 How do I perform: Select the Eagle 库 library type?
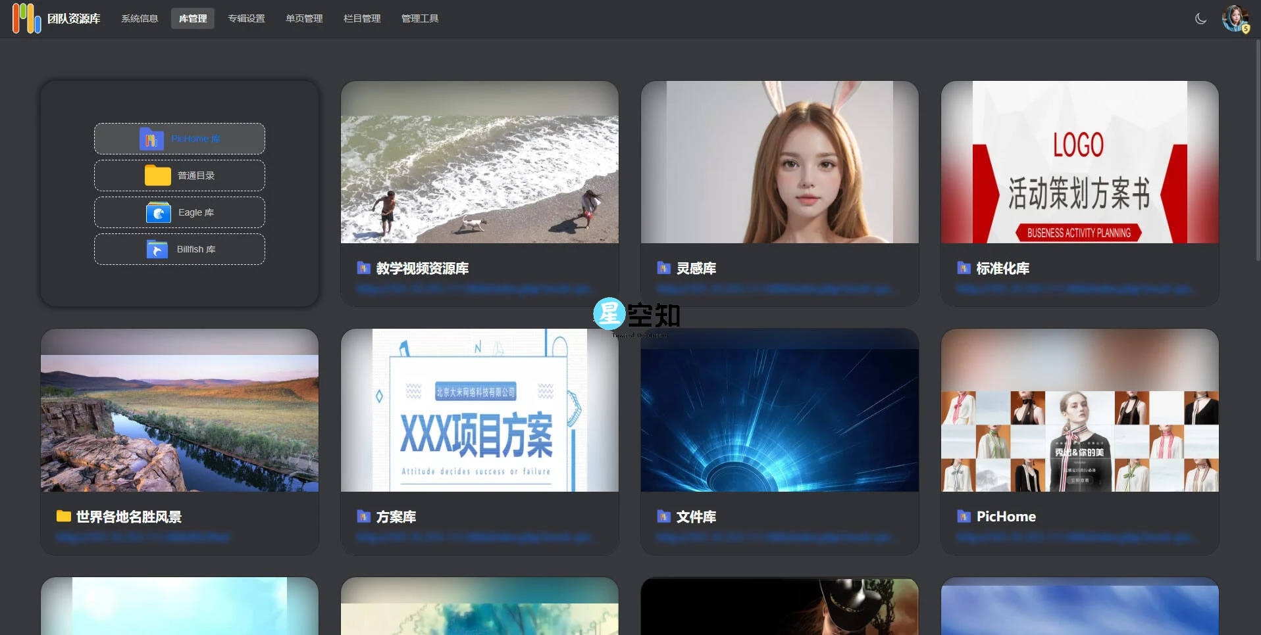[x=178, y=212]
